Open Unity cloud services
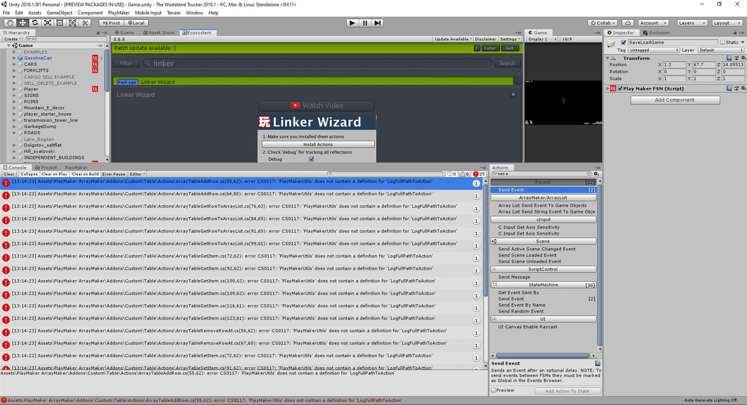The height and width of the screenshot is (405, 747). (x=627, y=23)
